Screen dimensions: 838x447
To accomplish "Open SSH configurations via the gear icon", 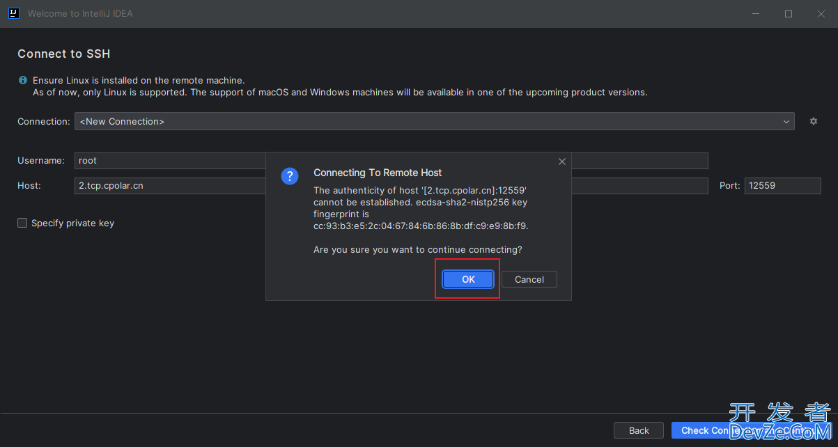I will pyautogui.click(x=813, y=121).
